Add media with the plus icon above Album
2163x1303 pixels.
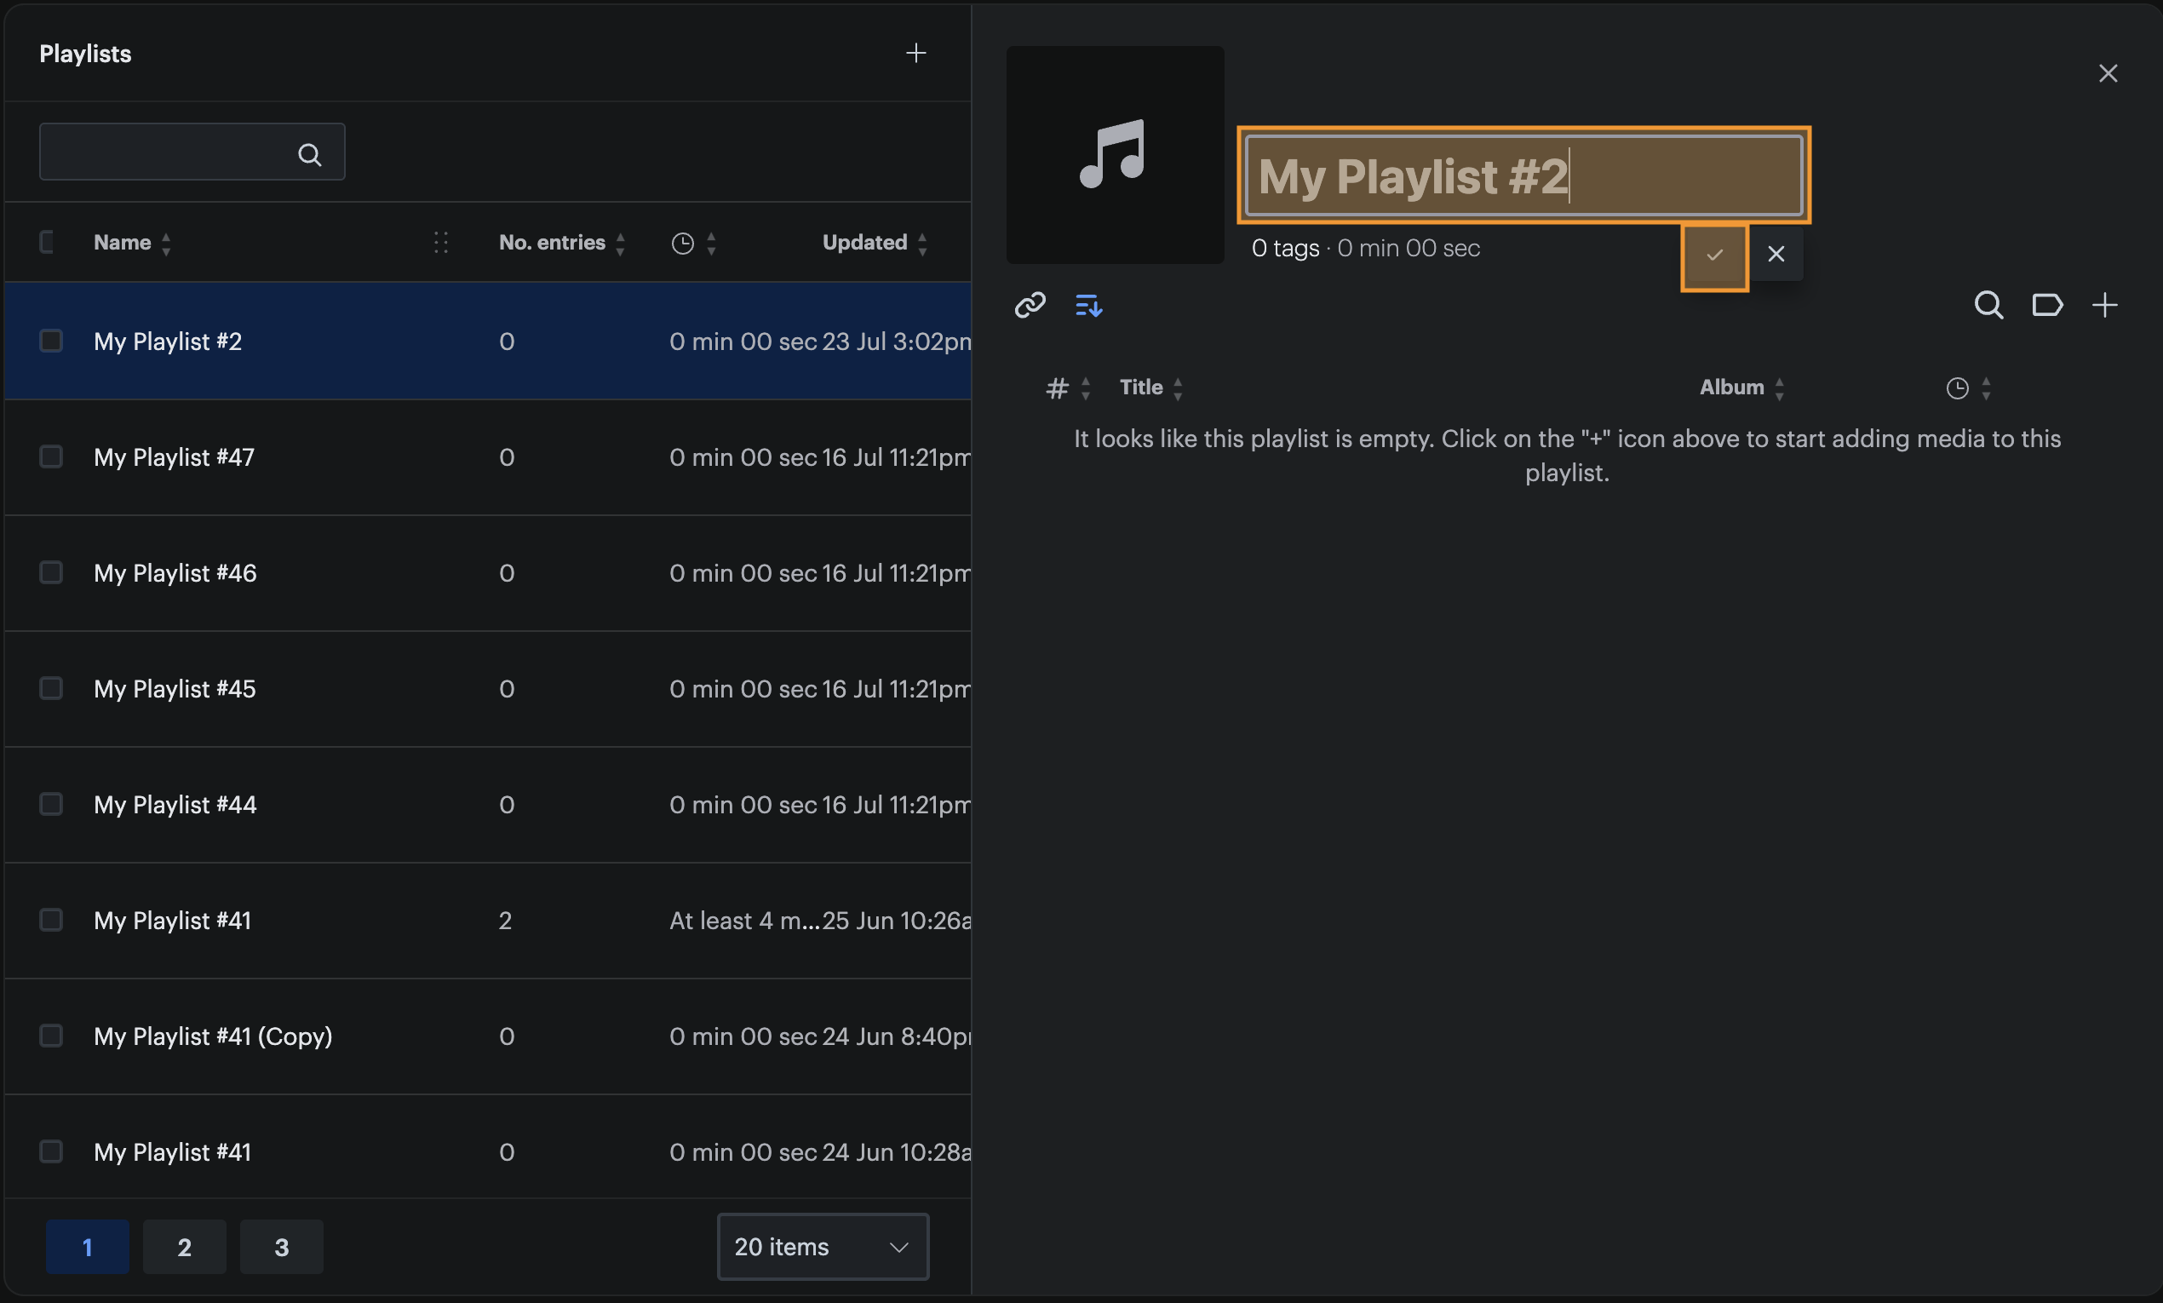tap(2105, 305)
